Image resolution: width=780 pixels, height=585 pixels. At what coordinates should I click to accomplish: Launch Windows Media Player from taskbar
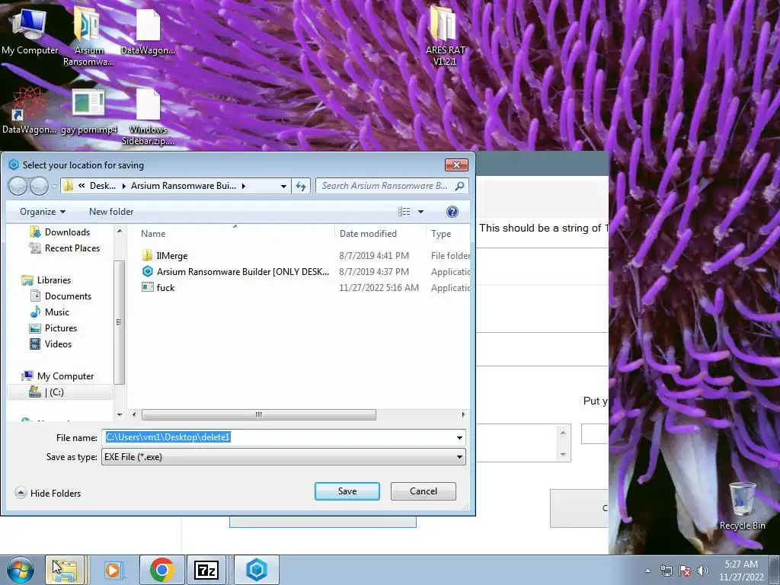113,570
